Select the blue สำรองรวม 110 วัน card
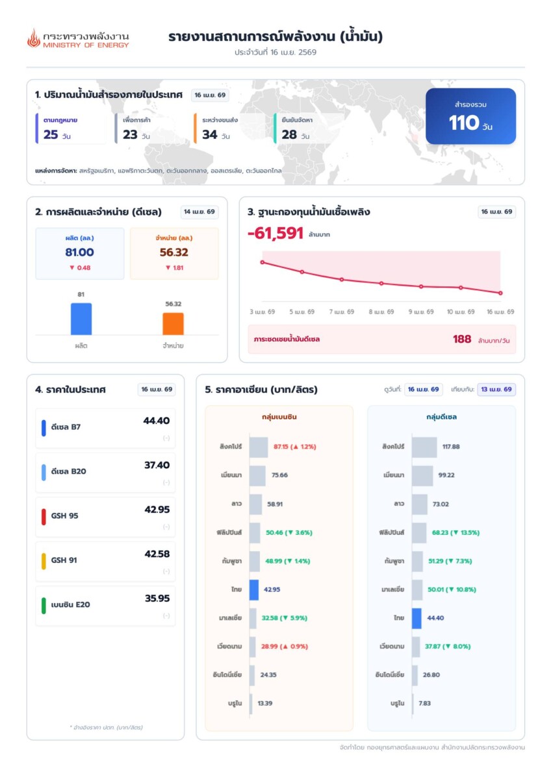 click(470, 116)
